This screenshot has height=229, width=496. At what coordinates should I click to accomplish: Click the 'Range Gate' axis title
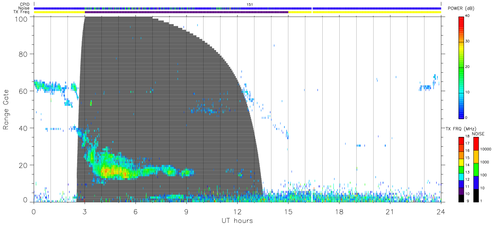(6, 109)
